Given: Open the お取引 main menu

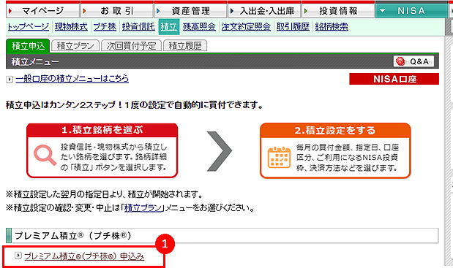Looking at the screenshot, I should (x=116, y=11).
